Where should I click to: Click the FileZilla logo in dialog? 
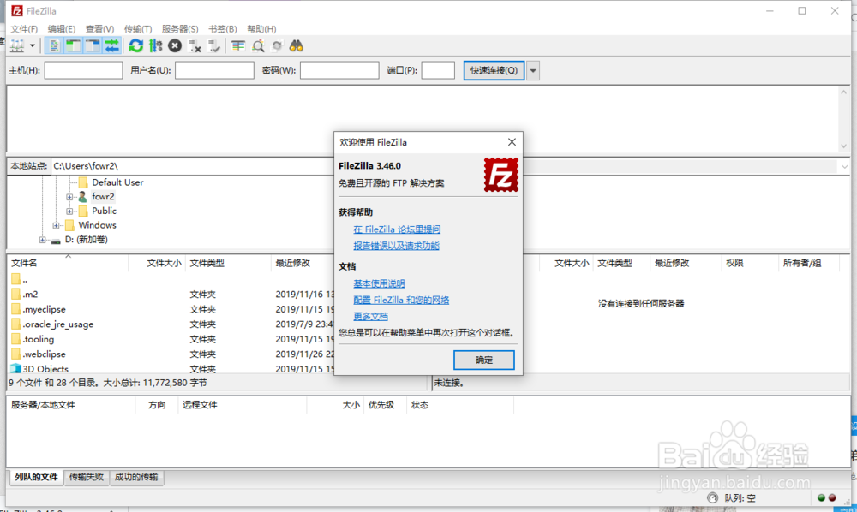(x=501, y=175)
